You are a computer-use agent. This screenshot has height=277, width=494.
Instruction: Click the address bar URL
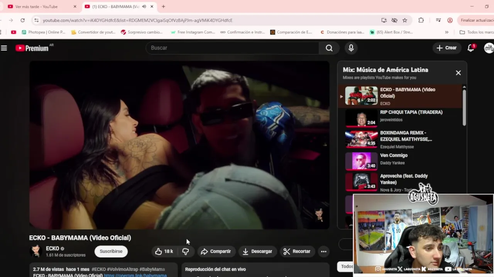pyautogui.click(x=137, y=20)
